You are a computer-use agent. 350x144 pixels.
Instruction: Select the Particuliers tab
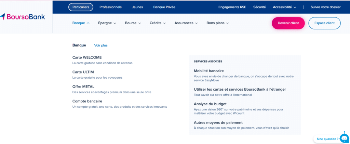coord(81,7)
